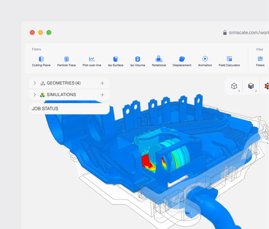Add a new simulation with plus
269x229 pixels.
[102, 95]
